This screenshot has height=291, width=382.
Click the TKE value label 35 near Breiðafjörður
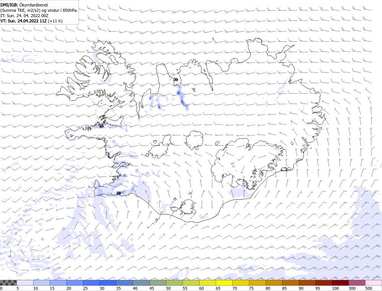(x=101, y=126)
